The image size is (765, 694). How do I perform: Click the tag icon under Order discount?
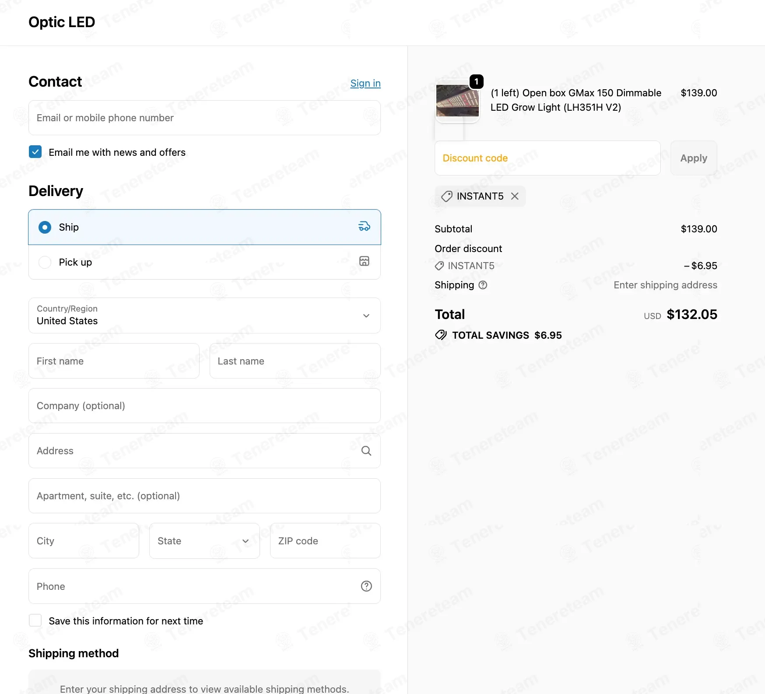pos(439,266)
